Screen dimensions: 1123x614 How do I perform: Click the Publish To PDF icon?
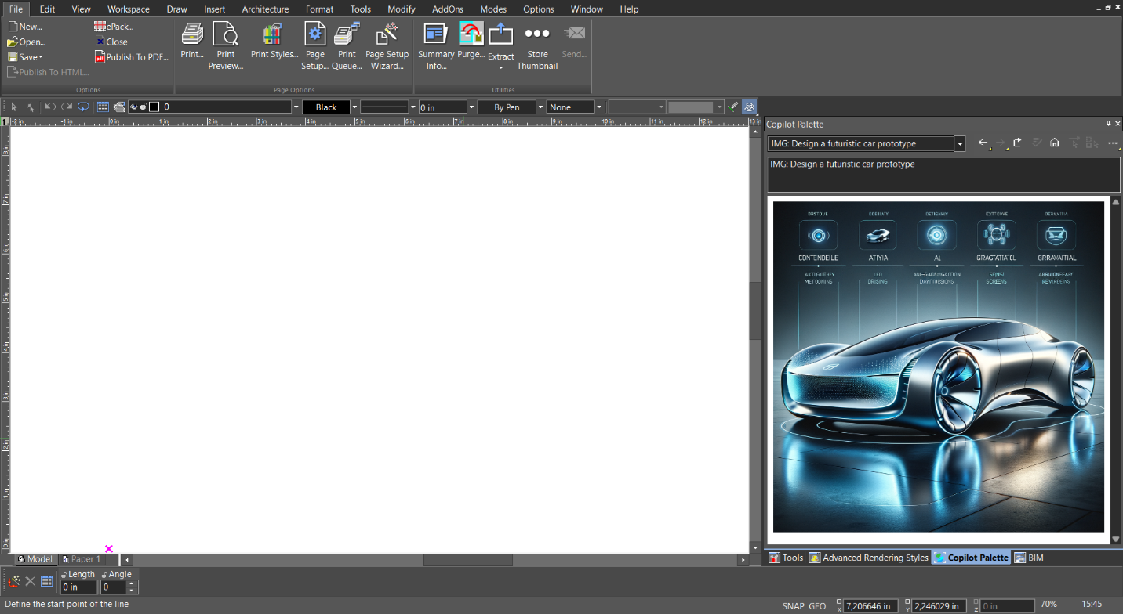100,56
